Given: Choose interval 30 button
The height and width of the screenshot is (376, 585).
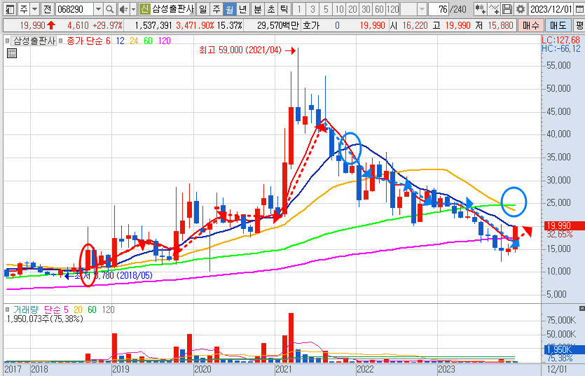Looking at the screenshot, I should [366, 9].
